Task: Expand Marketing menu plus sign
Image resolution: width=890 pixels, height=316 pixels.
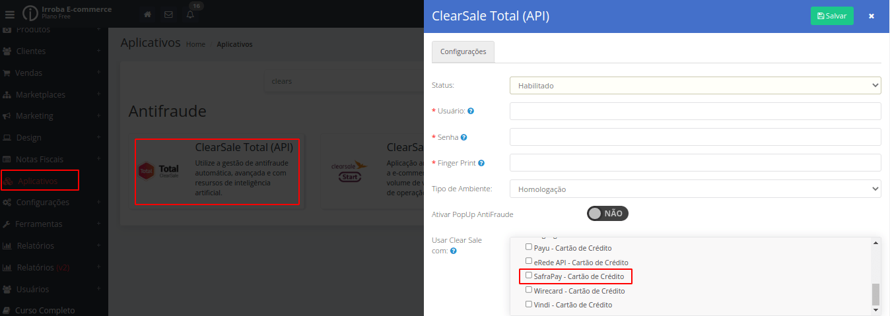Action: pyautogui.click(x=98, y=115)
